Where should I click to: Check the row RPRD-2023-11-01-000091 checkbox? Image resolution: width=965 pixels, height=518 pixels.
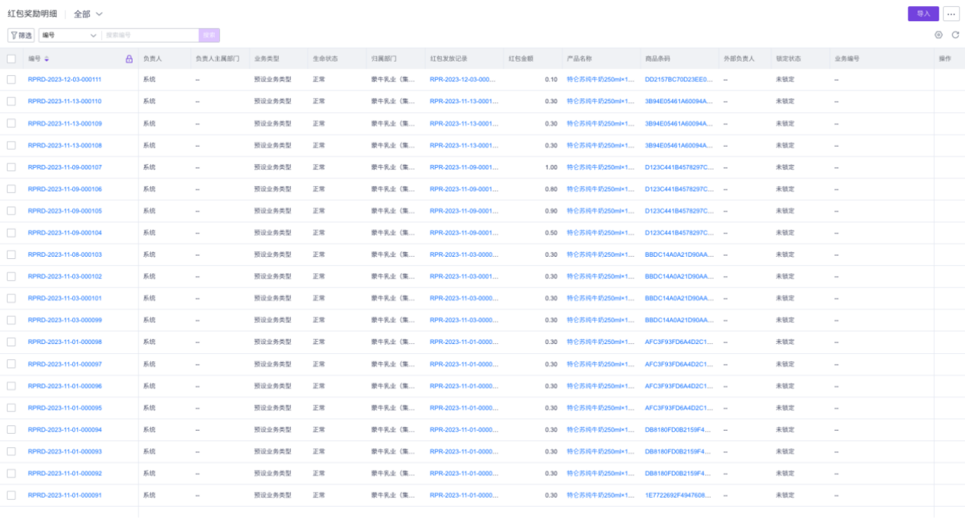click(x=11, y=495)
